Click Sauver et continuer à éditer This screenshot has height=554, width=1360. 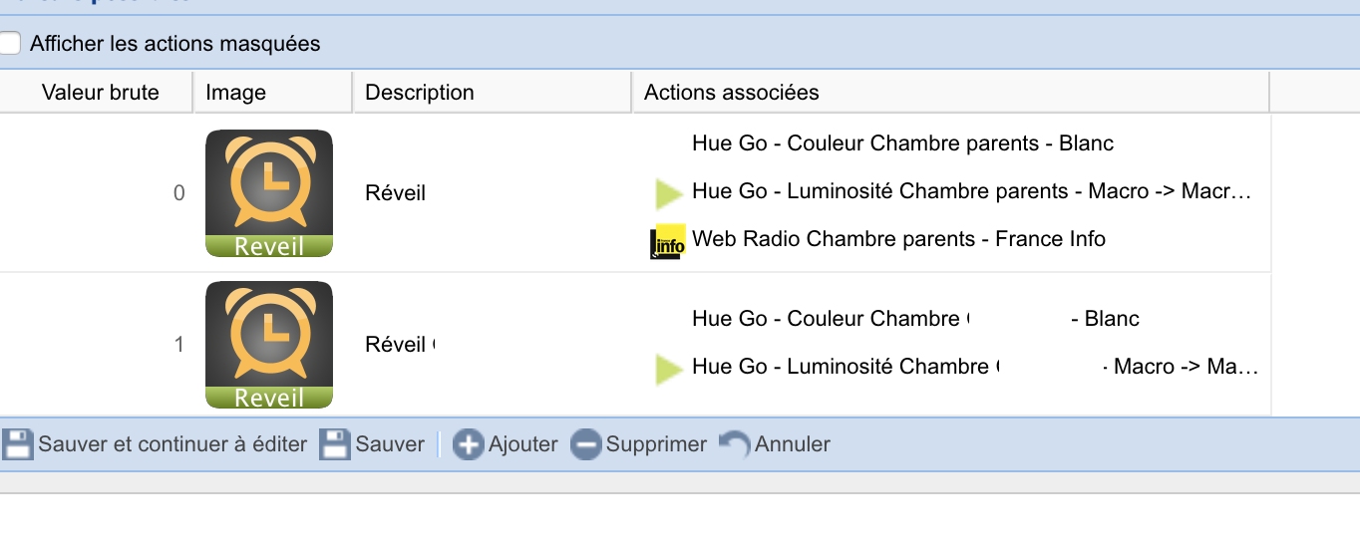point(172,444)
